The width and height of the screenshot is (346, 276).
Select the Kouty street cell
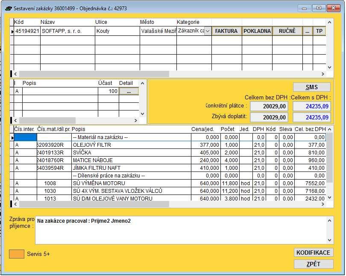117,31
